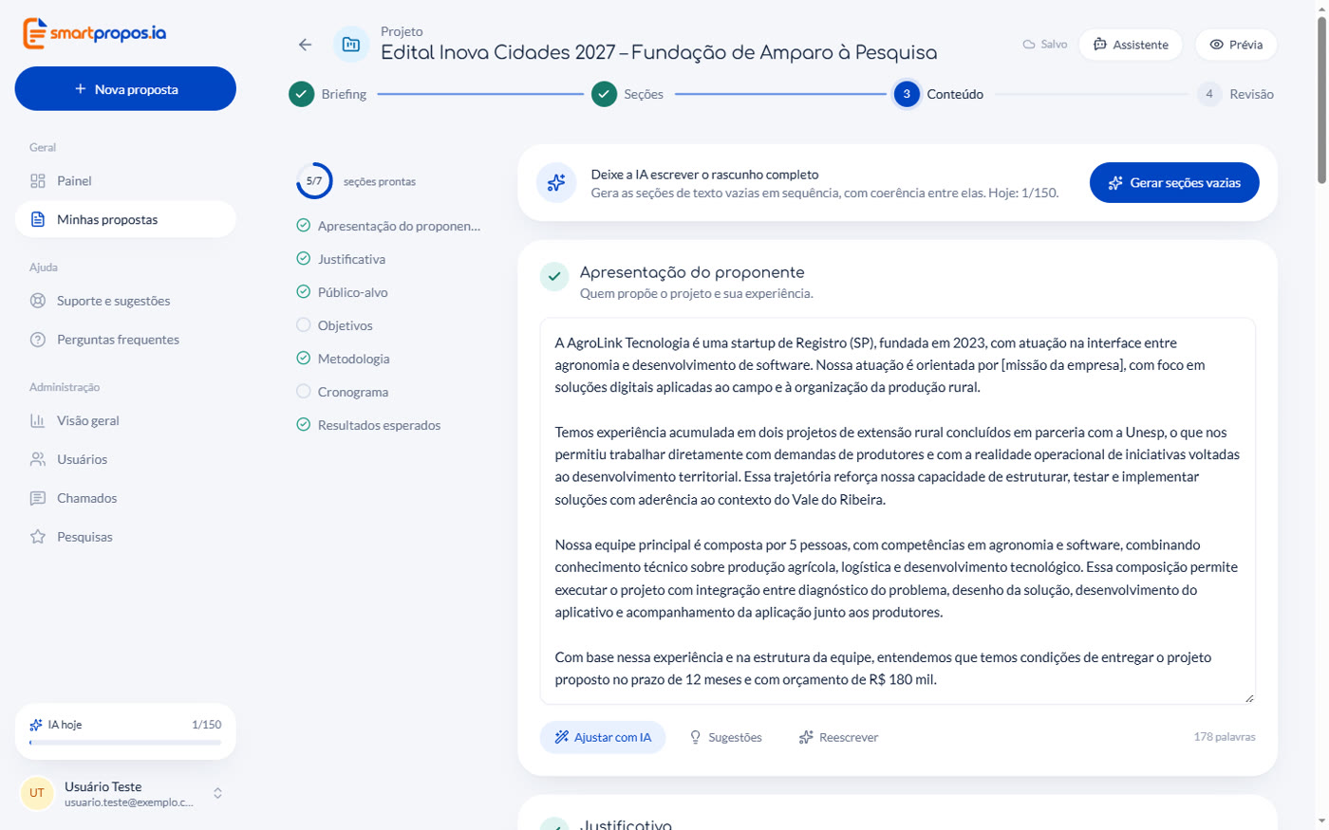1329x830 pixels.
Task: Click the Usuários people icon
Action: pos(38,460)
